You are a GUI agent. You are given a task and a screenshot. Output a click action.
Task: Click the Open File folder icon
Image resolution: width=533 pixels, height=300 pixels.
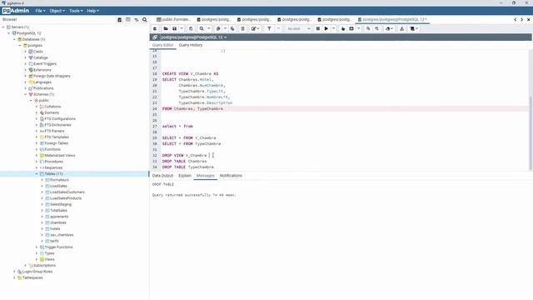coord(166,29)
